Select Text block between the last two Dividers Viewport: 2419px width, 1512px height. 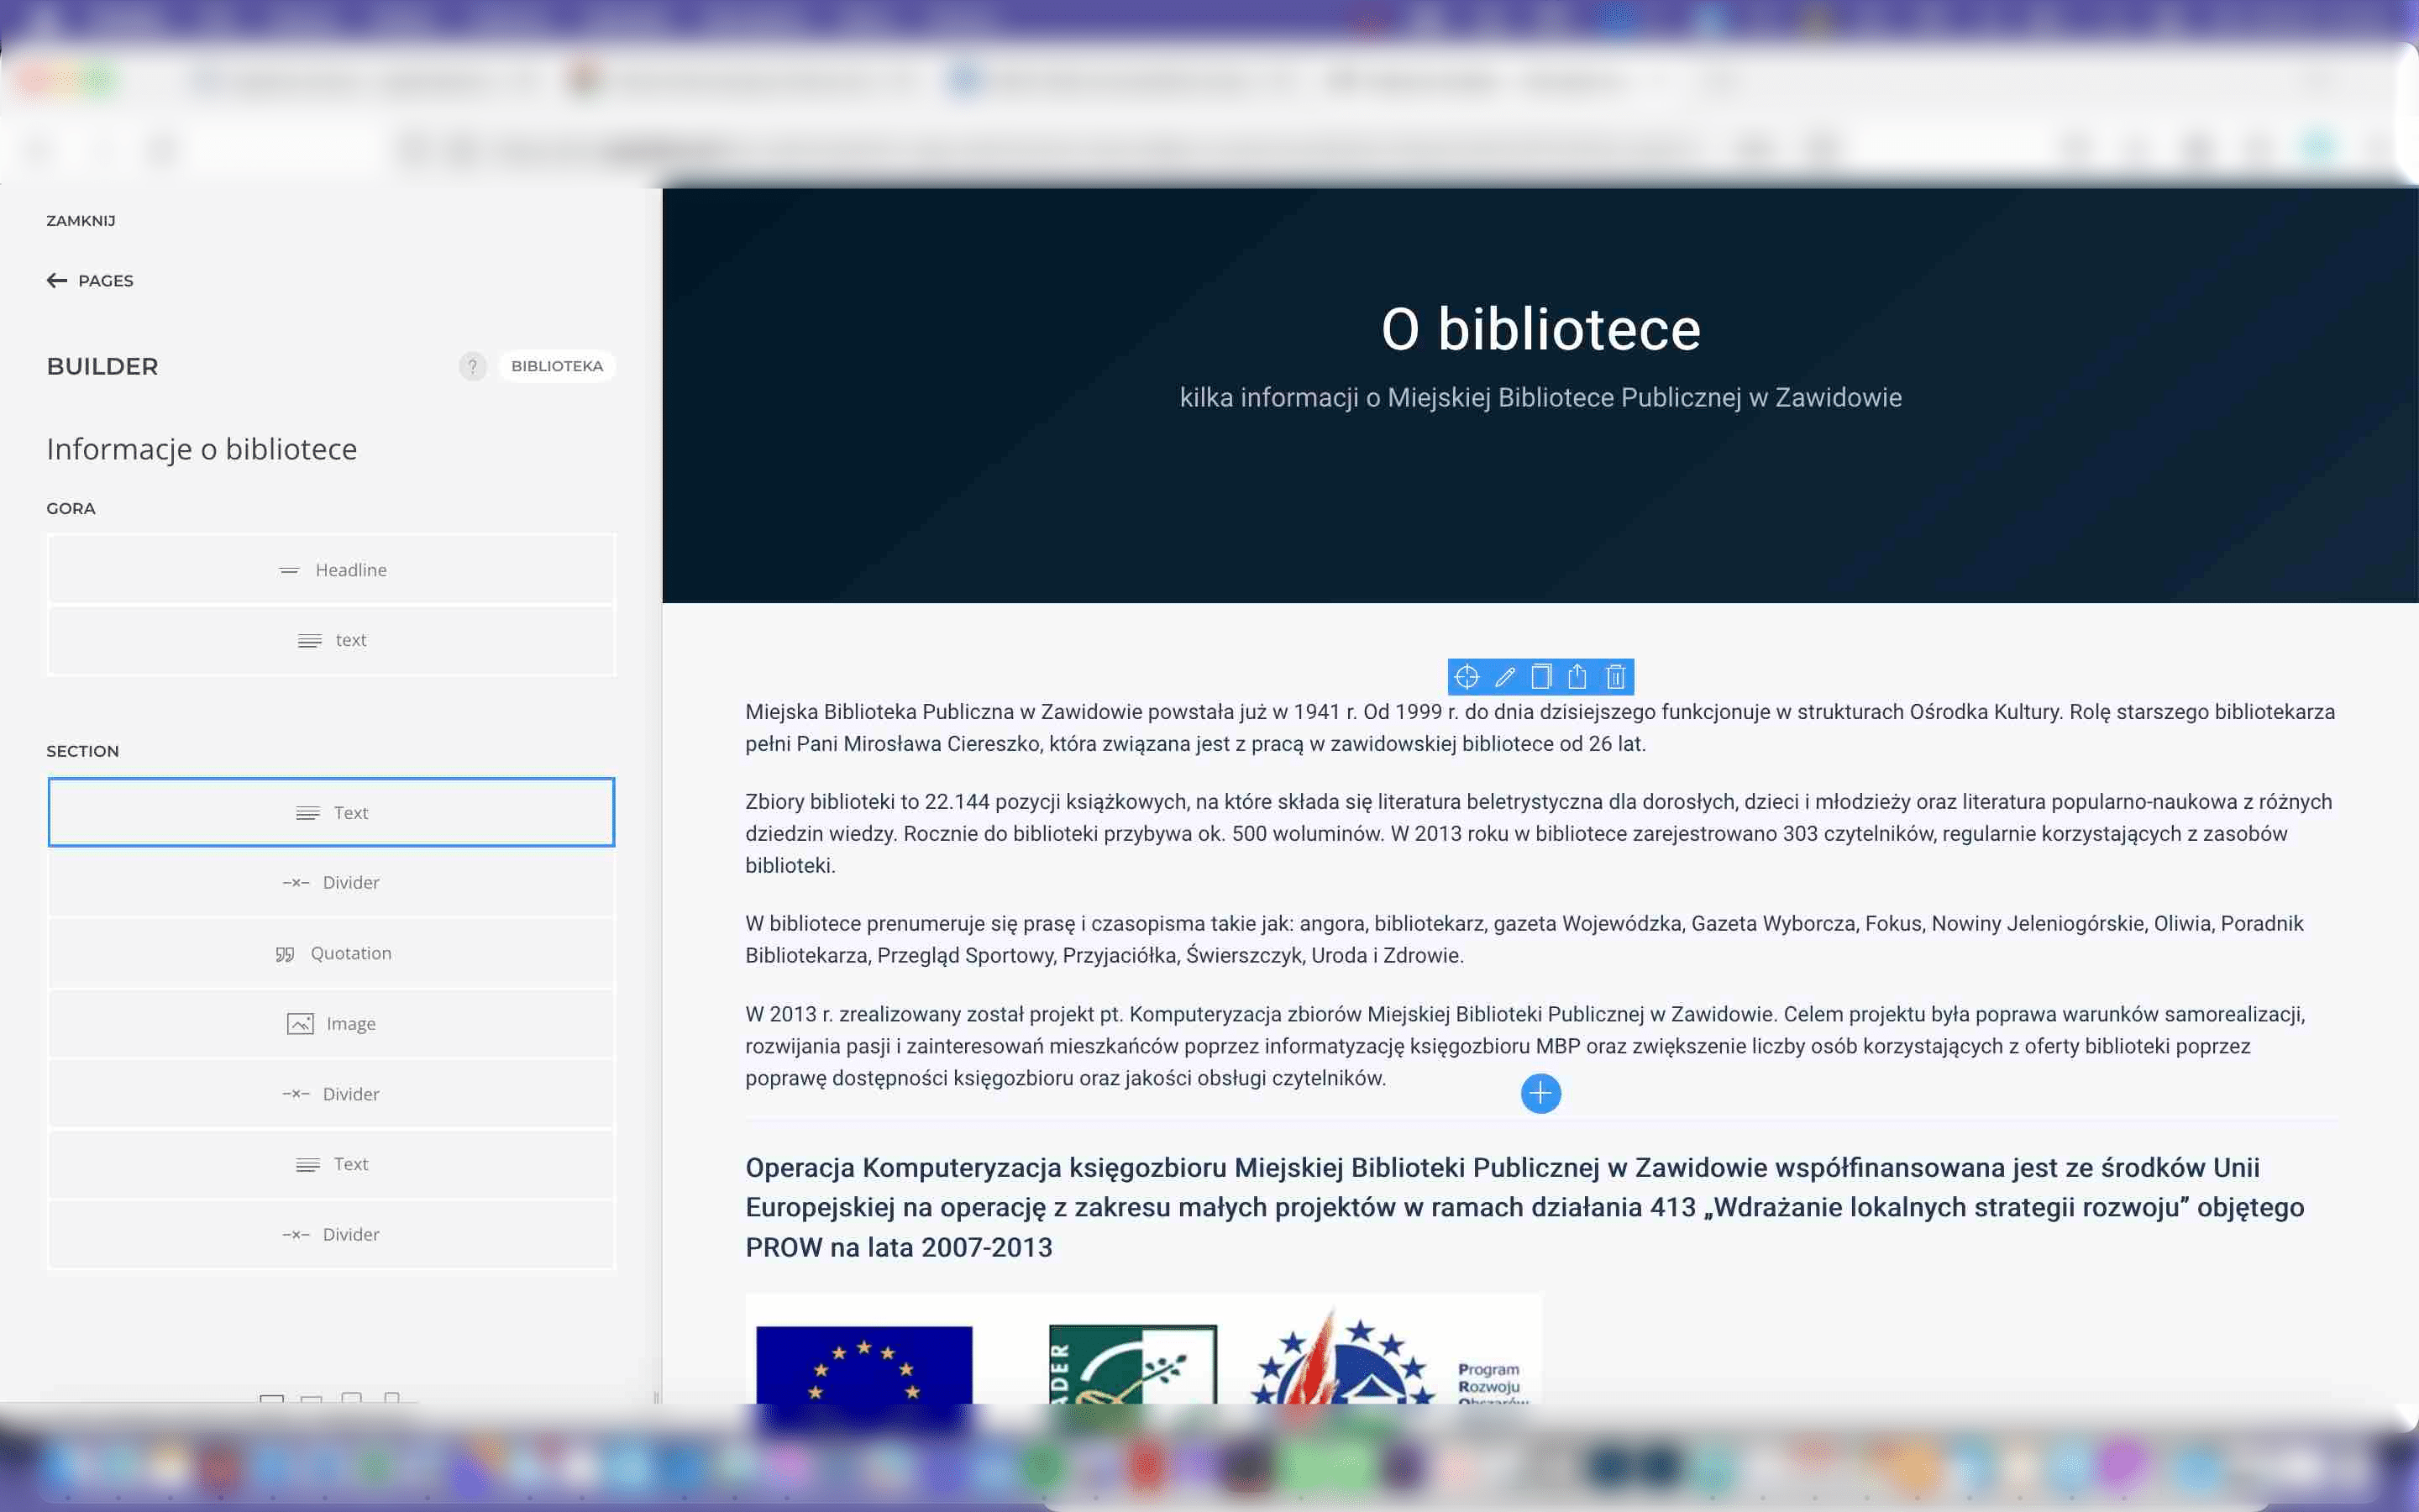click(x=331, y=1164)
